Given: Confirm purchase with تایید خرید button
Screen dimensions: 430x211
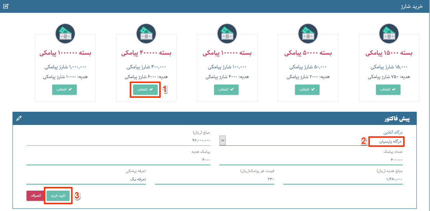Looking at the screenshot, I should click(58, 196).
